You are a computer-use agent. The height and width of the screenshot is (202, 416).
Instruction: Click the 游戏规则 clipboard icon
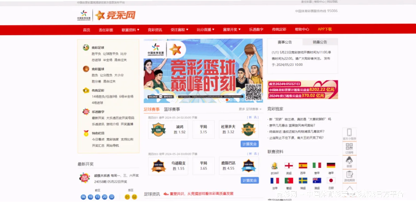349,174
